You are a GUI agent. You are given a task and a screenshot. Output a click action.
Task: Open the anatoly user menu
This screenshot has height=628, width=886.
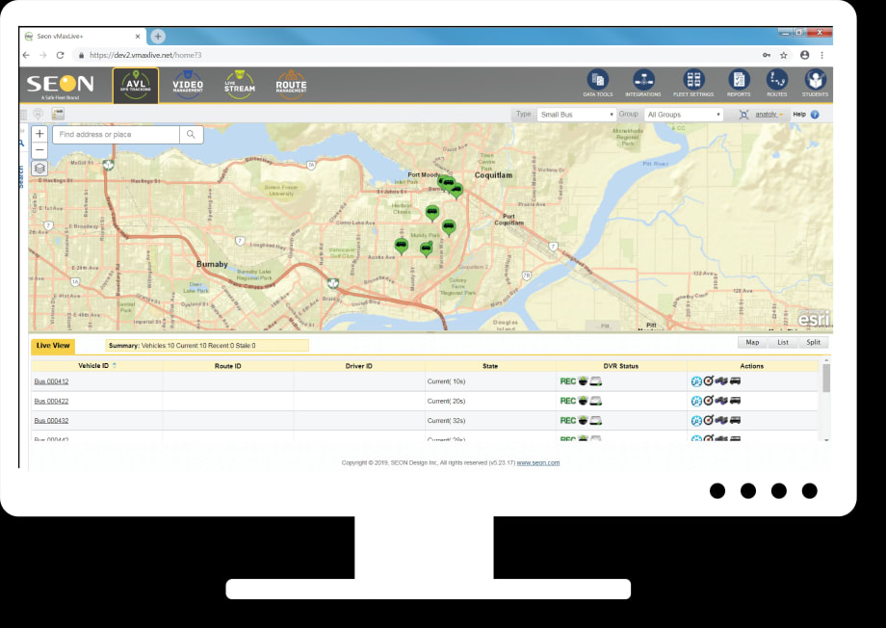point(766,114)
